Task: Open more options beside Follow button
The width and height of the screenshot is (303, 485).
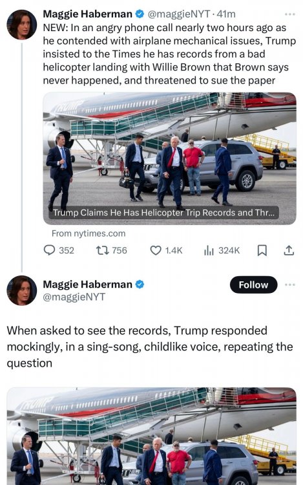Action: (289, 285)
